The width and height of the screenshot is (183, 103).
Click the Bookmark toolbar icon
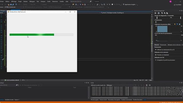tap(112, 5)
